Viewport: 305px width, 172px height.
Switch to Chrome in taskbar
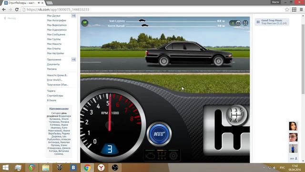tap(87, 168)
